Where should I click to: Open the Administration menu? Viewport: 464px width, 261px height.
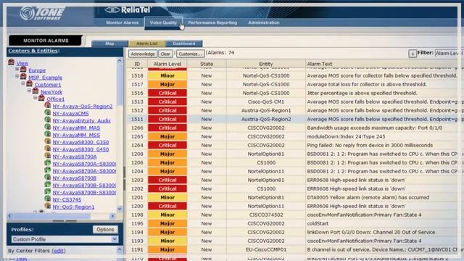(x=264, y=22)
